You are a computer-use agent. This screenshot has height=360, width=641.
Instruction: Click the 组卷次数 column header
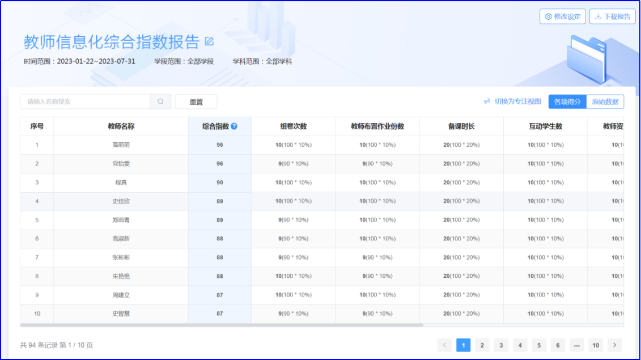(x=293, y=126)
